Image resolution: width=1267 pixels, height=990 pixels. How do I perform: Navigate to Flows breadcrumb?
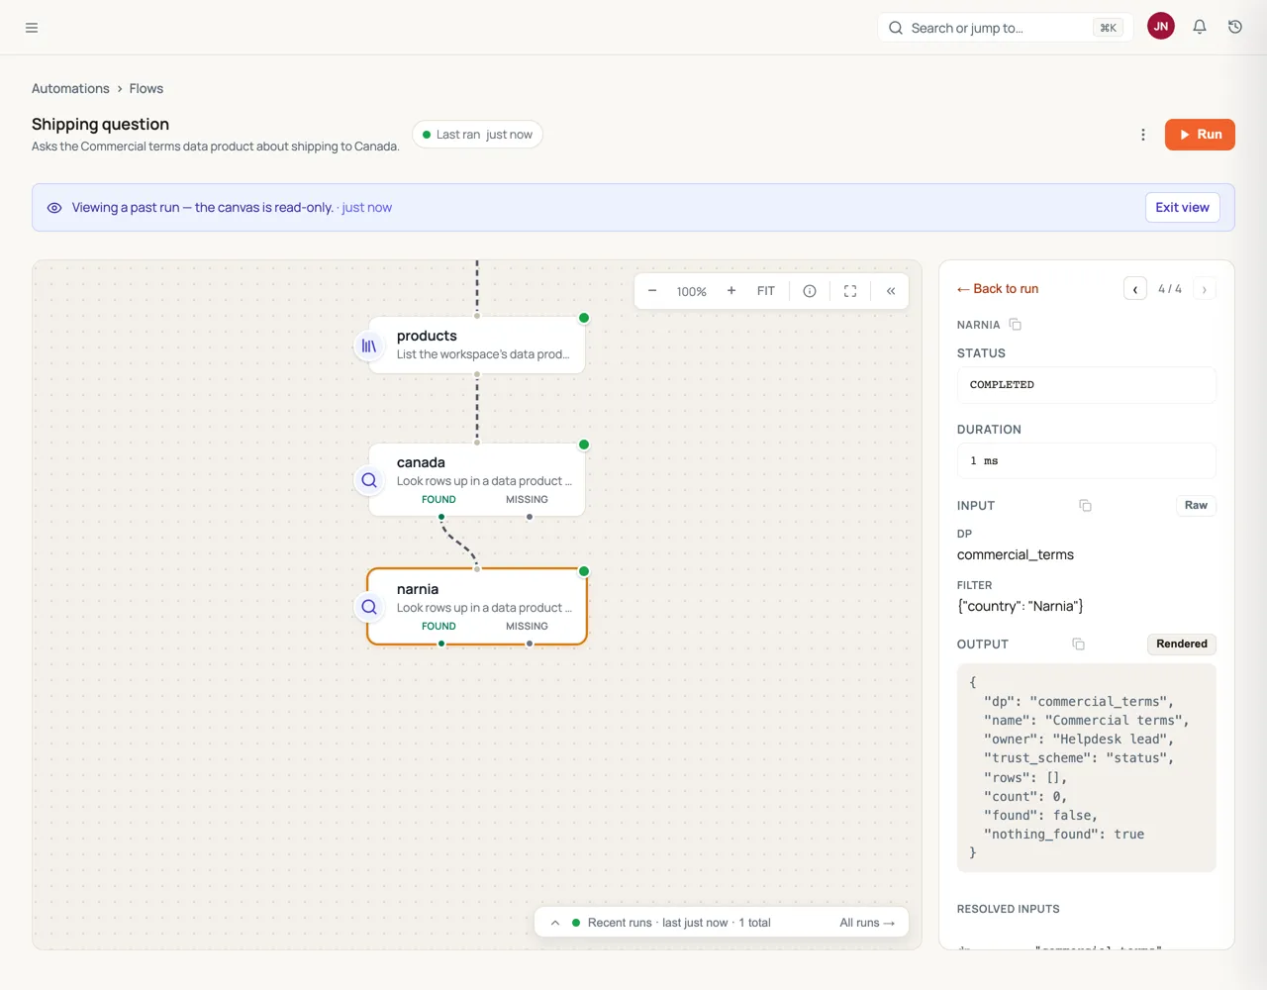[x=146, y=88]
